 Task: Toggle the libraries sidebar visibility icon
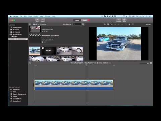pyautogui.click(x=30, y=24)
